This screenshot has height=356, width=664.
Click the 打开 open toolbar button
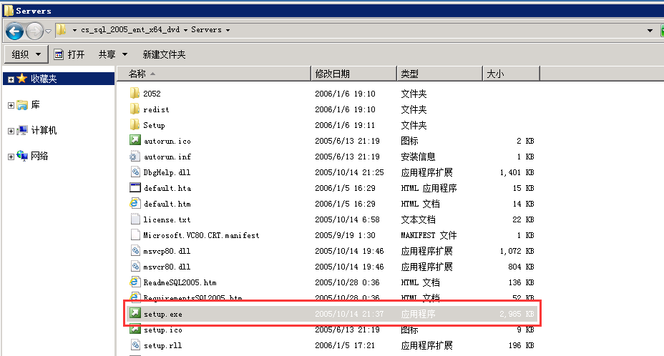click(69, 54)
